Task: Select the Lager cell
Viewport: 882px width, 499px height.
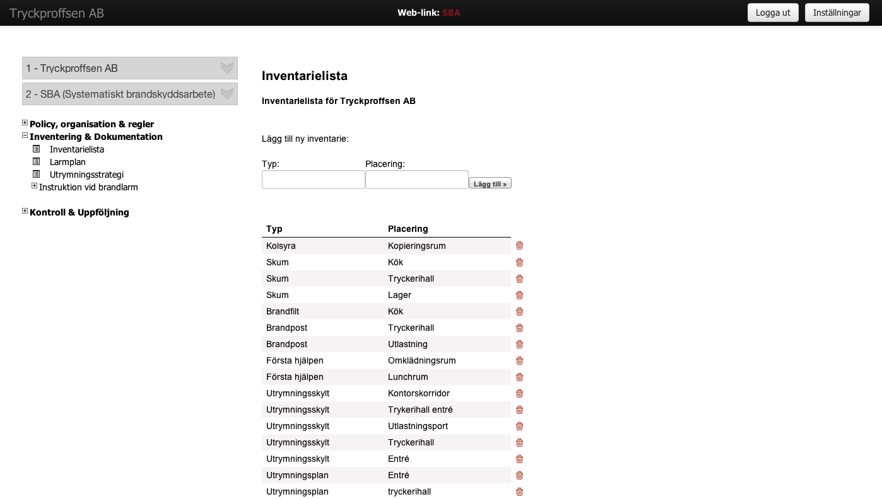Action: coord(399,295)
